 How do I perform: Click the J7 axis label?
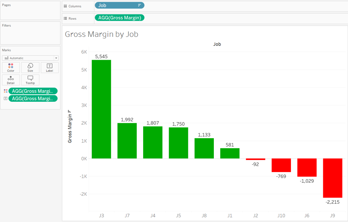(127, 216)
